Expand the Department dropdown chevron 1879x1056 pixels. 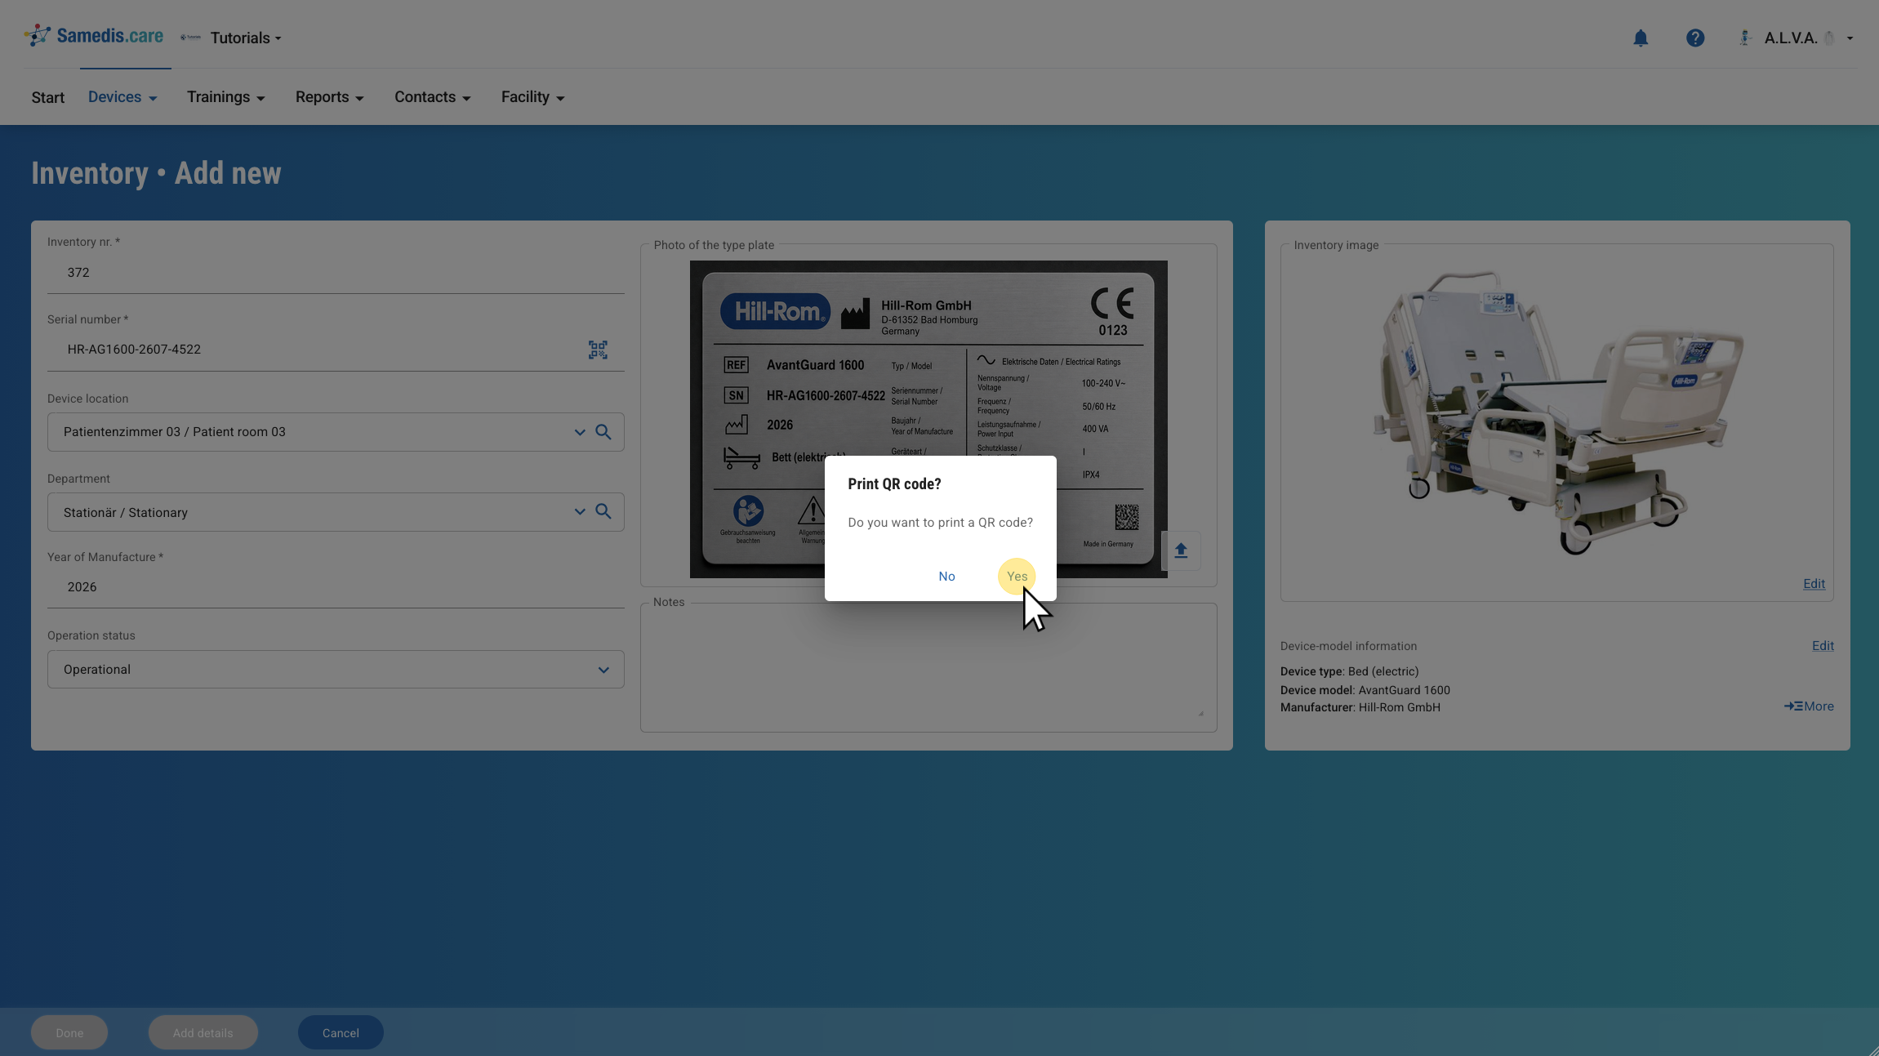pyautogui.click(x=580, y=512)
